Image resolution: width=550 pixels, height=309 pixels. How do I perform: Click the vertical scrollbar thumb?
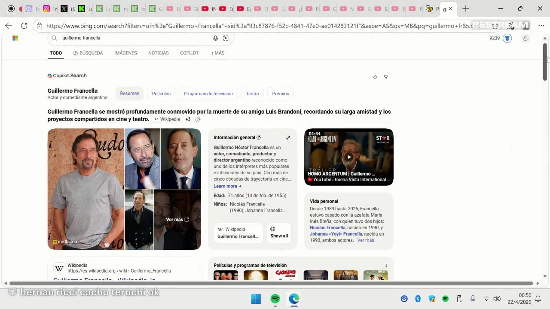(545, 61)
